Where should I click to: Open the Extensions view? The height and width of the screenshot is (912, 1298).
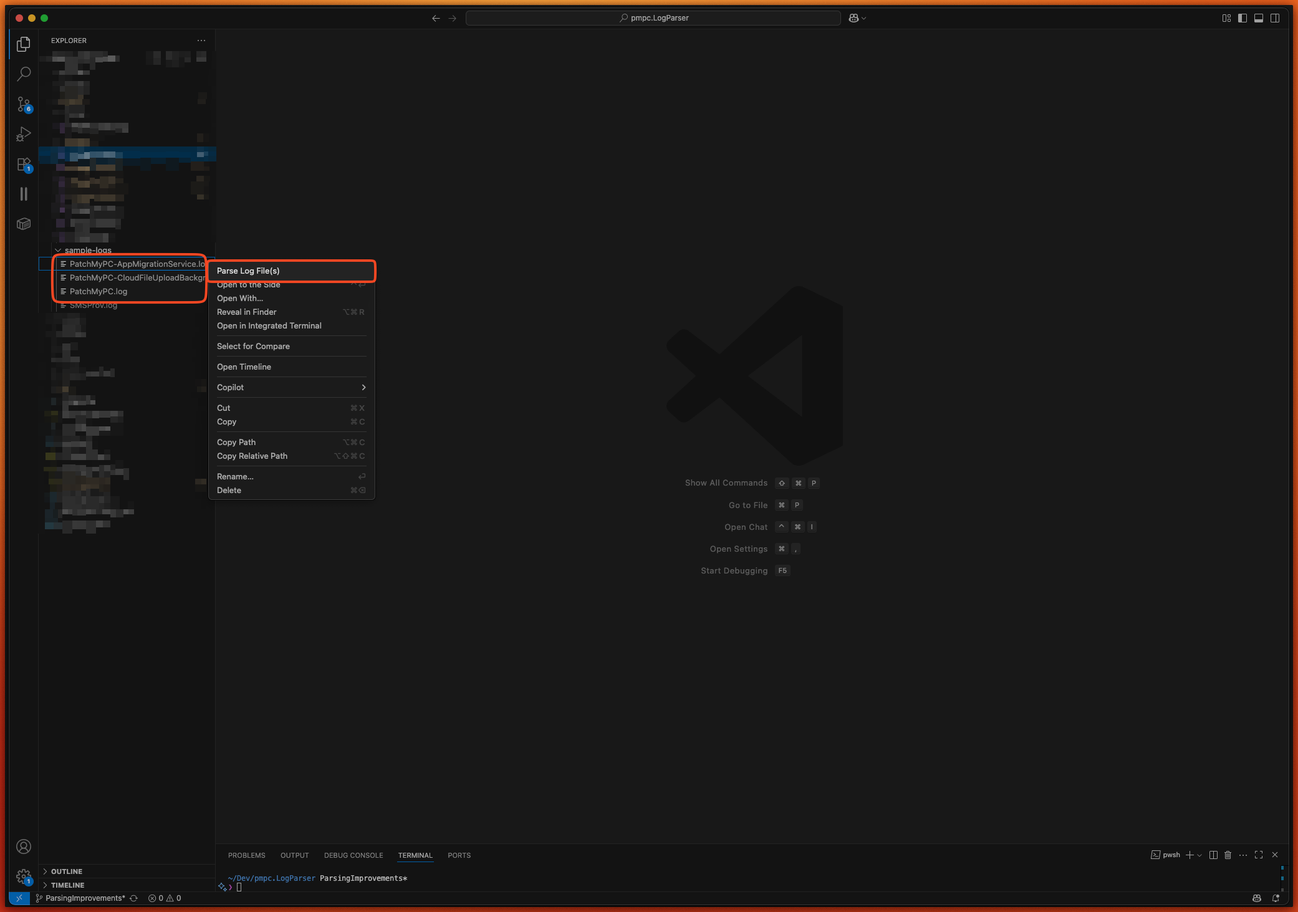[x=24, y=165]
